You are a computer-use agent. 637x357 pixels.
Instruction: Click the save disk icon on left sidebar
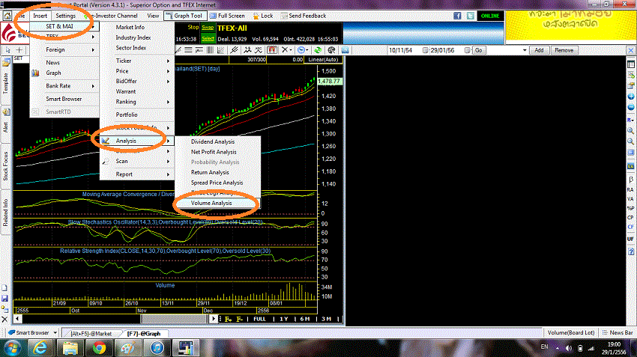click(5, 299)
